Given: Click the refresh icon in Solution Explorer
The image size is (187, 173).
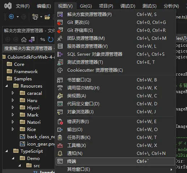Looking at the screenshot, I should [x=51, y=39].
